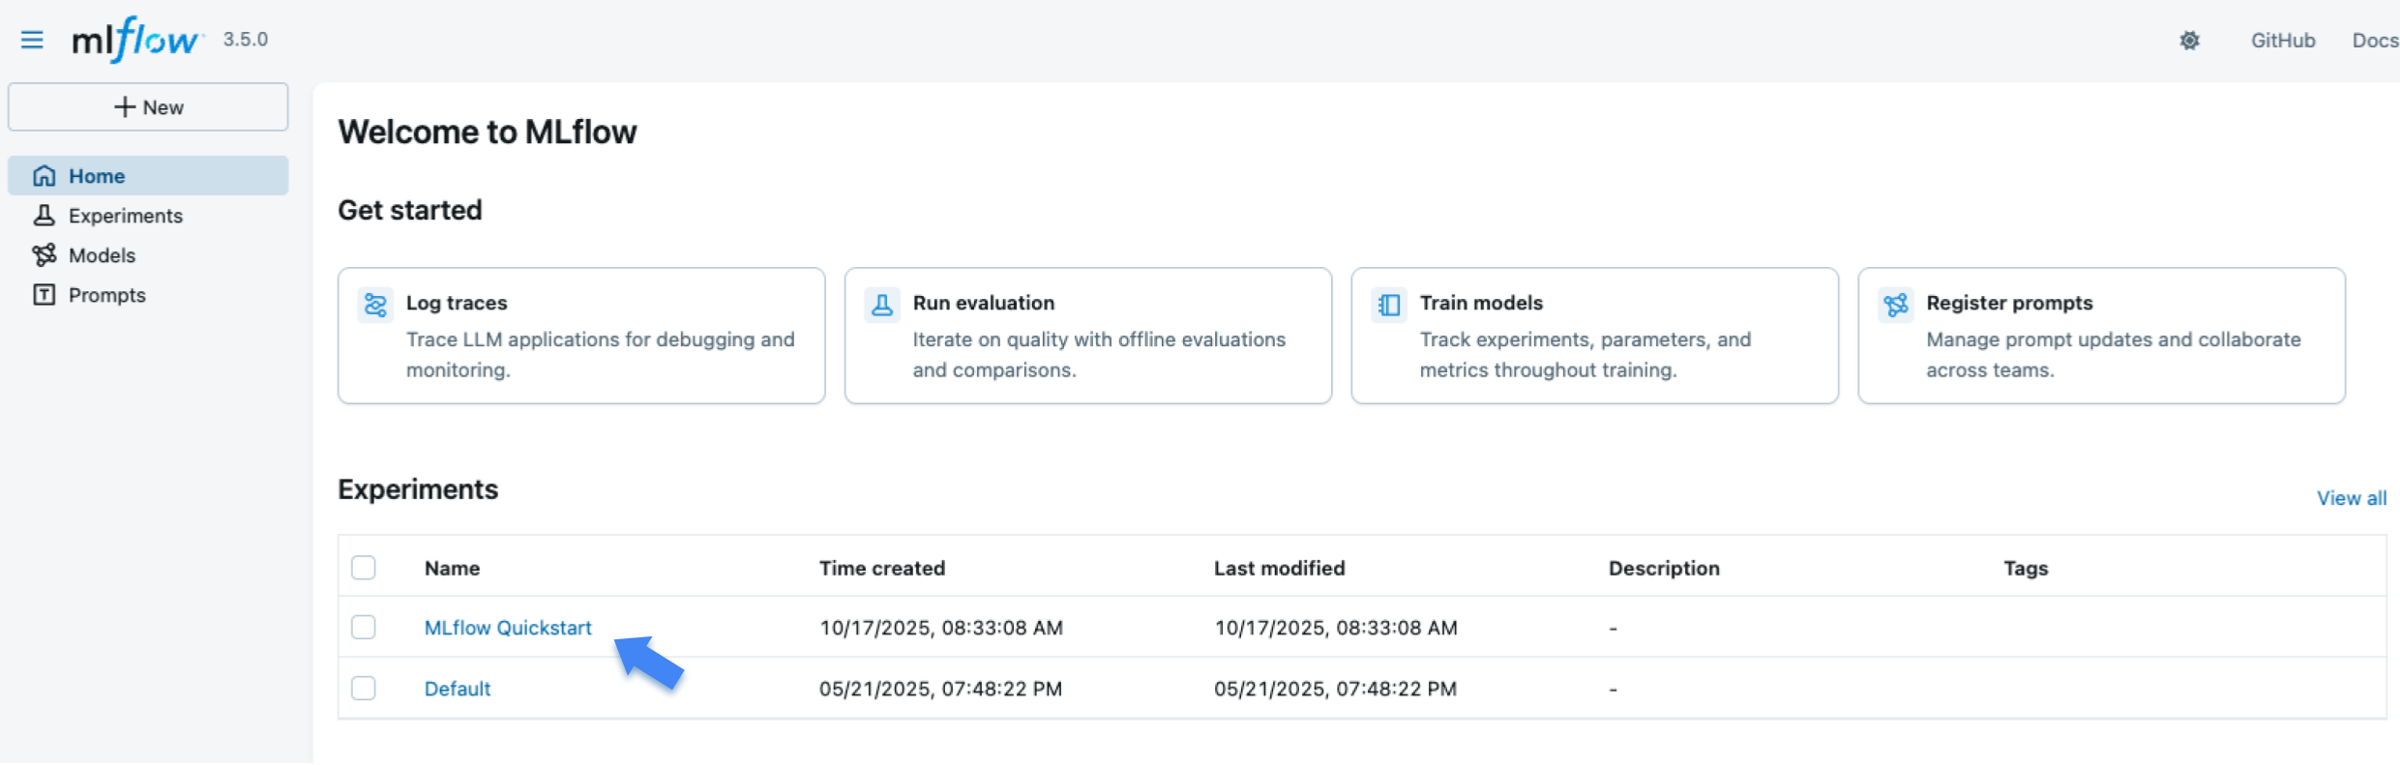Click the Train models notebook icon
The height and width of the screenshot is (765, 2400).
(x=1389, y=306)
